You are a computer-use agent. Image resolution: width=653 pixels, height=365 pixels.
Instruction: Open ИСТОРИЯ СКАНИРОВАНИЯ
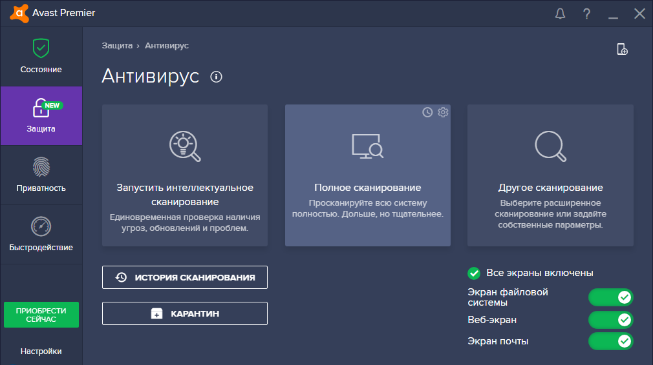click(x=185, y=277)
